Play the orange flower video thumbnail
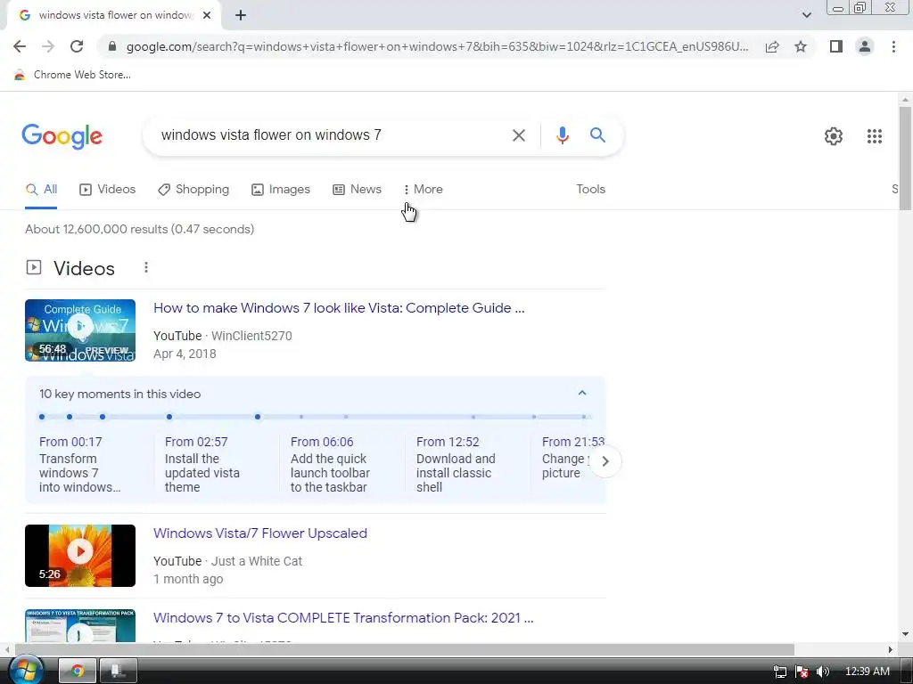 80,556
